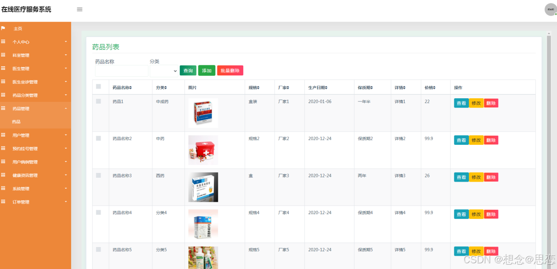
Task: Click the grid icon beside 预约挂号管理
Action: tap(3, 148)
